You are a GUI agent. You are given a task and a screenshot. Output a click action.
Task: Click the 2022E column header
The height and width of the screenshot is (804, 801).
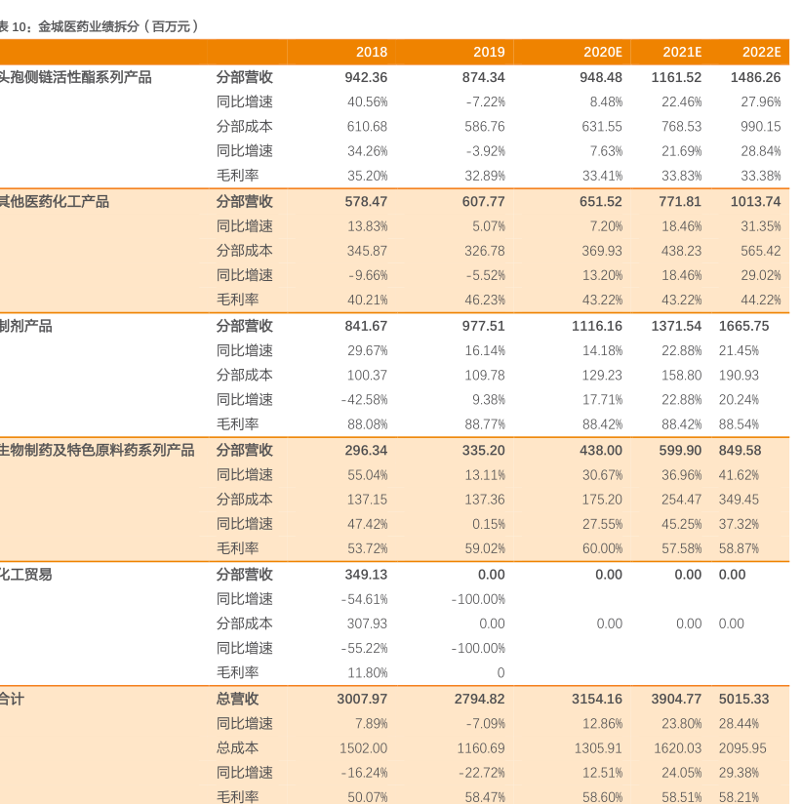click(x=761, y=53)
